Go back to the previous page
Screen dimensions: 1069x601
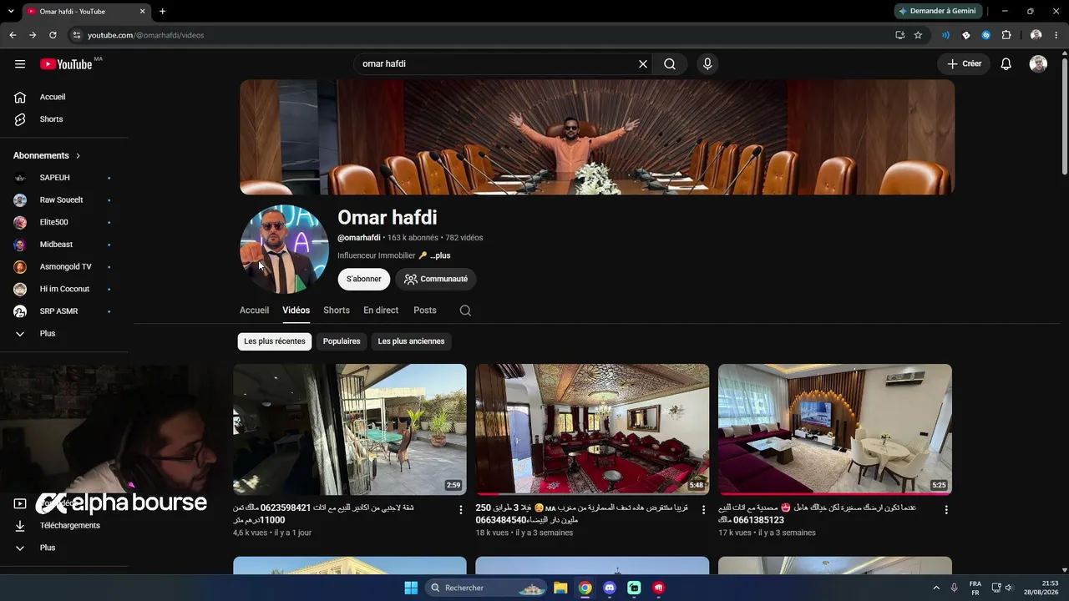click(13, 35)
